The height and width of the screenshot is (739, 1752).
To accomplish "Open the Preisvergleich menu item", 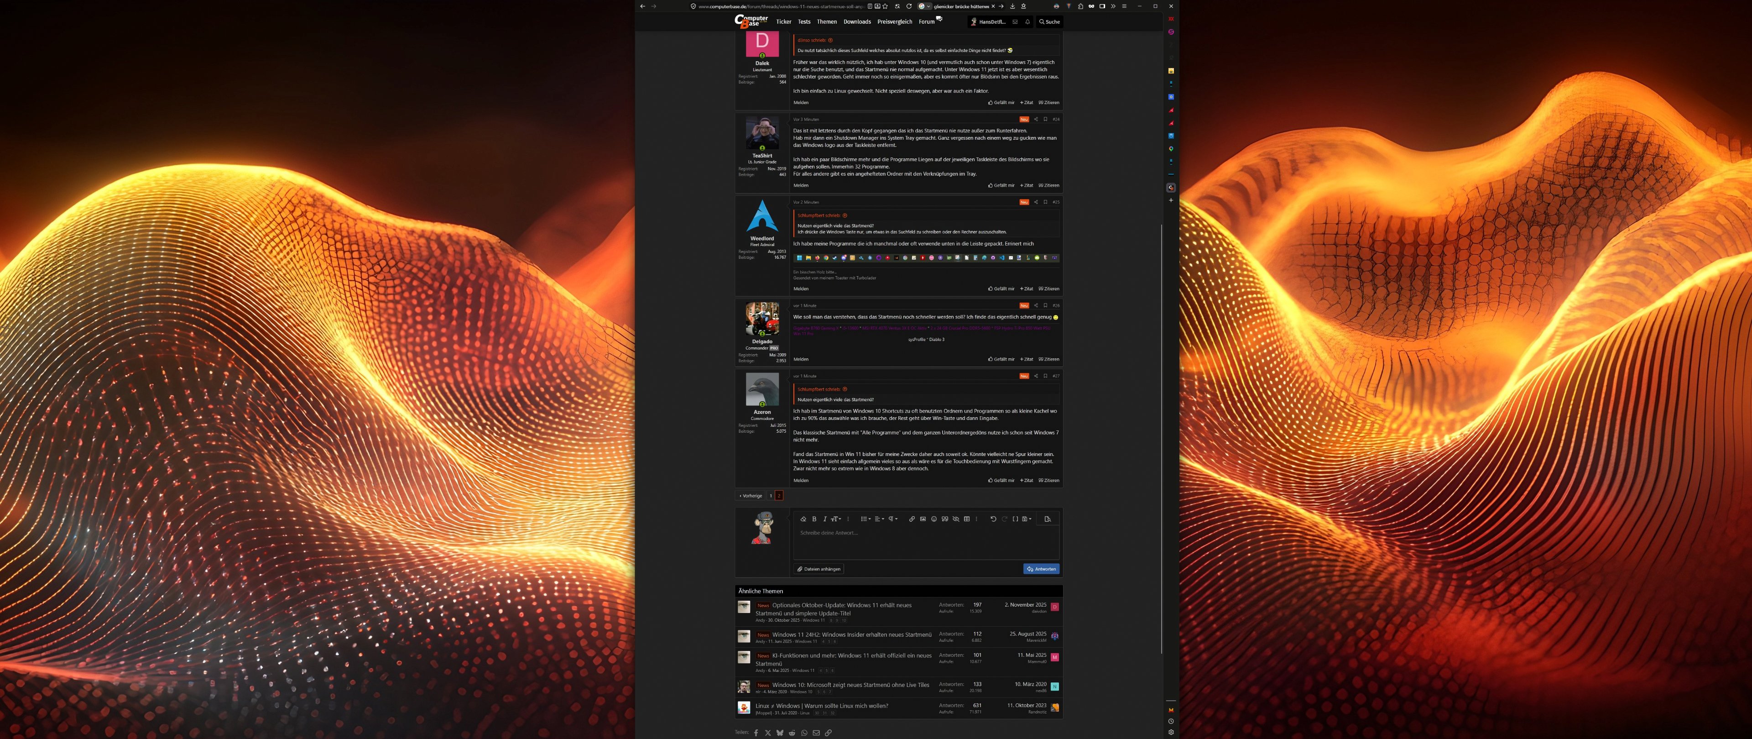I will click(x=894, y=22).
